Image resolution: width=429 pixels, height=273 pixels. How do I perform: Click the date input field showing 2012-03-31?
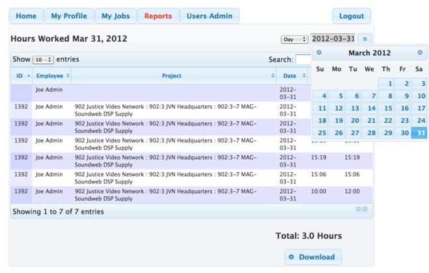pyautogui.click(x=333, y=39)
